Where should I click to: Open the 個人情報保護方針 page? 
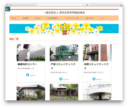[53, 18]
